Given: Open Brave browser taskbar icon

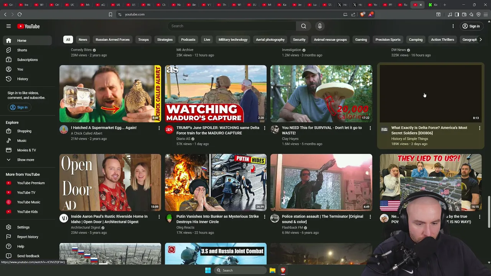Looking at the screenshot, I should click(283, 270).
